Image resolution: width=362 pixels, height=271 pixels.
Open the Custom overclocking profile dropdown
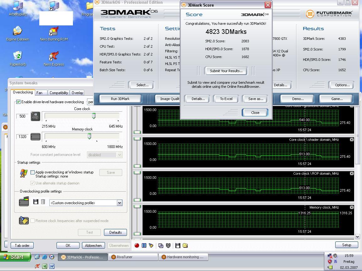[x=119, y=203]
